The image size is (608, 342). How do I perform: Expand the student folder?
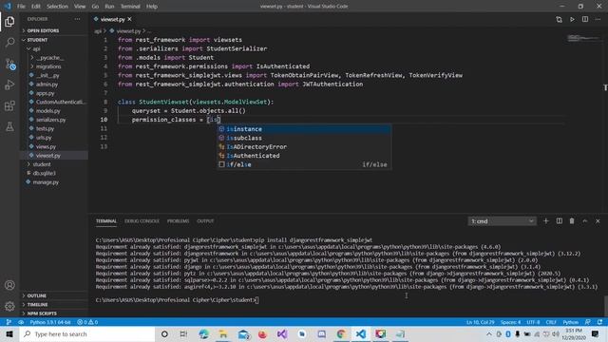click(42, 164)
